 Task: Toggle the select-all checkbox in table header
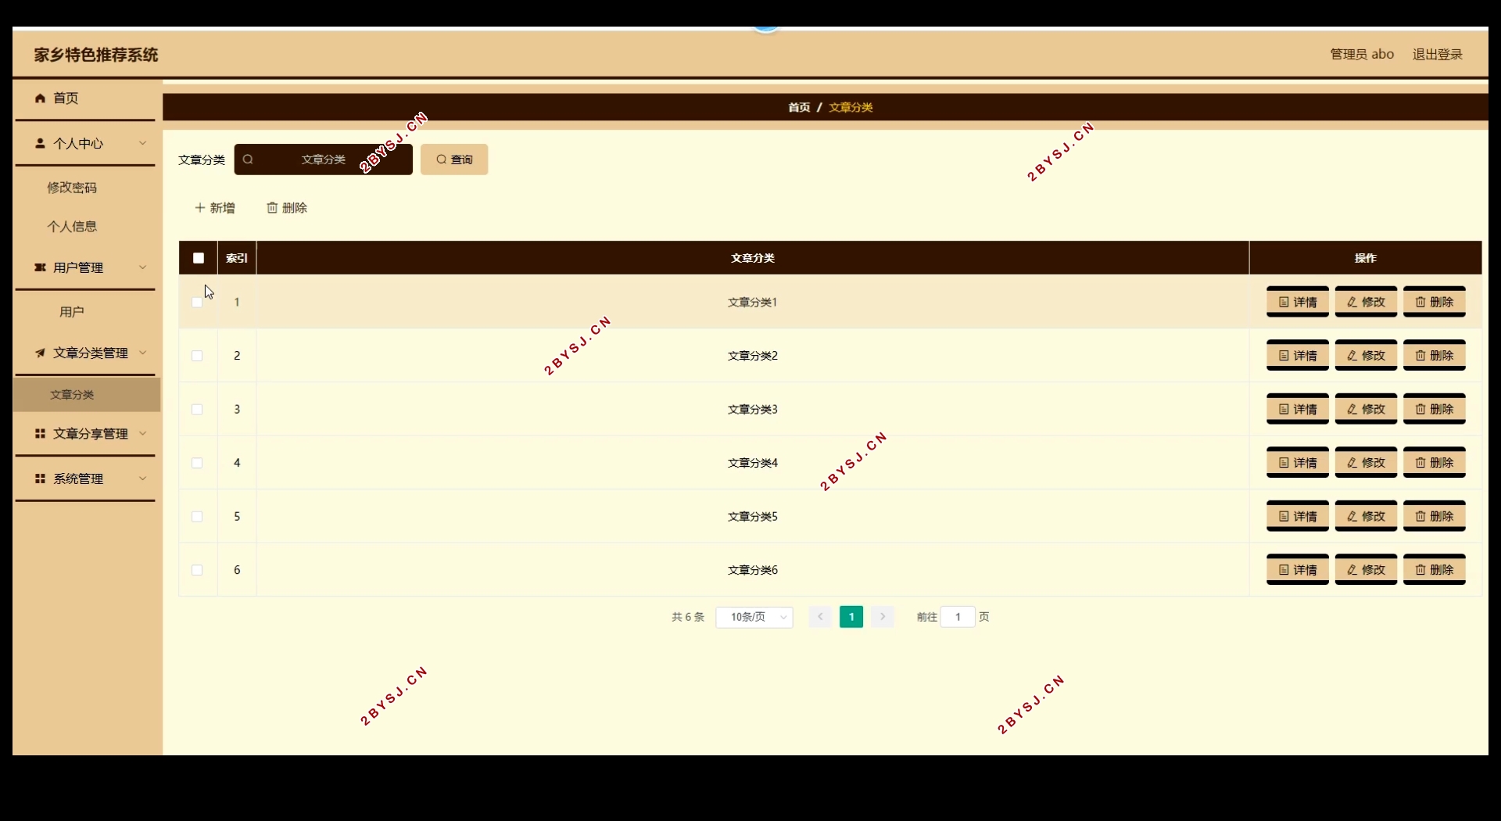click(x=199, y=258)
